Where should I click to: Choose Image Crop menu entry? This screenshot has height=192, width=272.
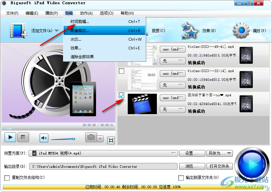click(104, 30)
